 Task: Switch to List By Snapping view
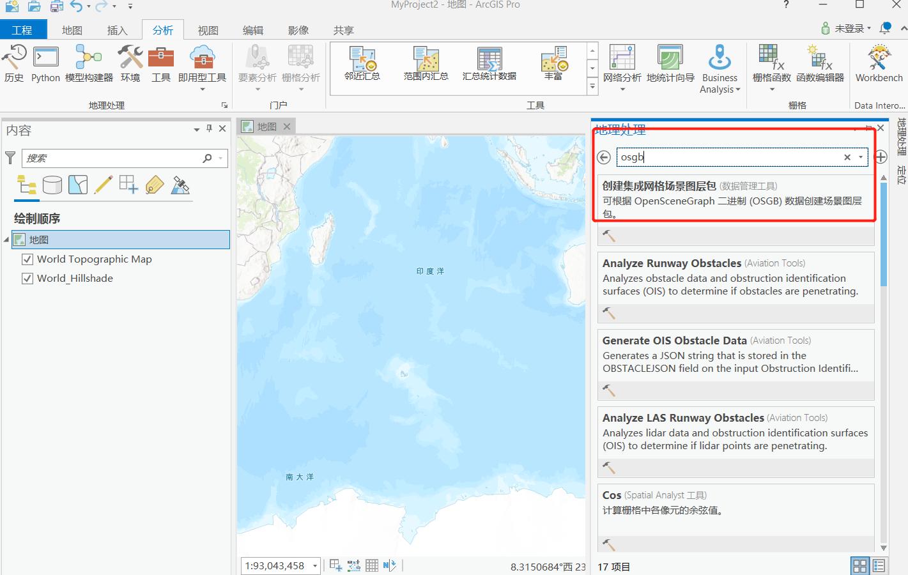(128, 185)
